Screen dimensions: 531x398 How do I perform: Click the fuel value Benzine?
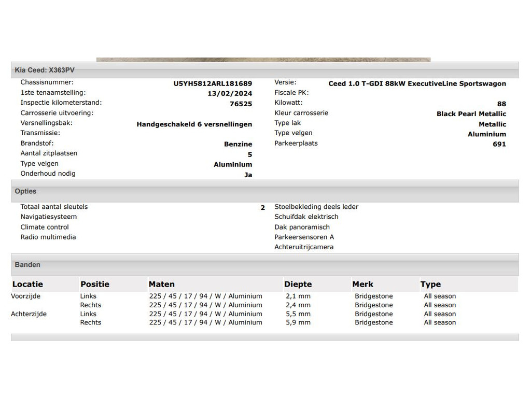click(x=238, y=144)
